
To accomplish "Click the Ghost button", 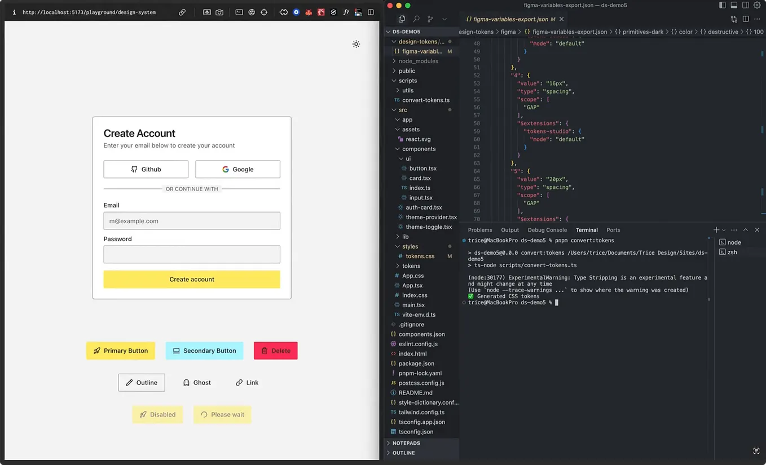I will [x=197, y=382].
